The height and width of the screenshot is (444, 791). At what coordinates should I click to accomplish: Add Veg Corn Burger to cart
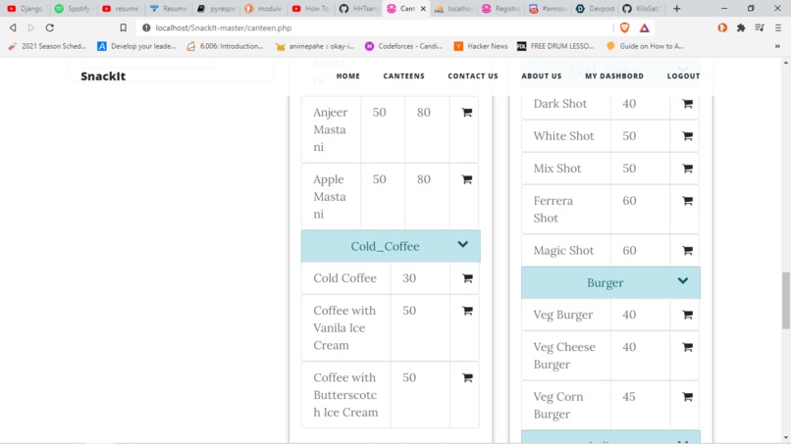tap(687, 397)
